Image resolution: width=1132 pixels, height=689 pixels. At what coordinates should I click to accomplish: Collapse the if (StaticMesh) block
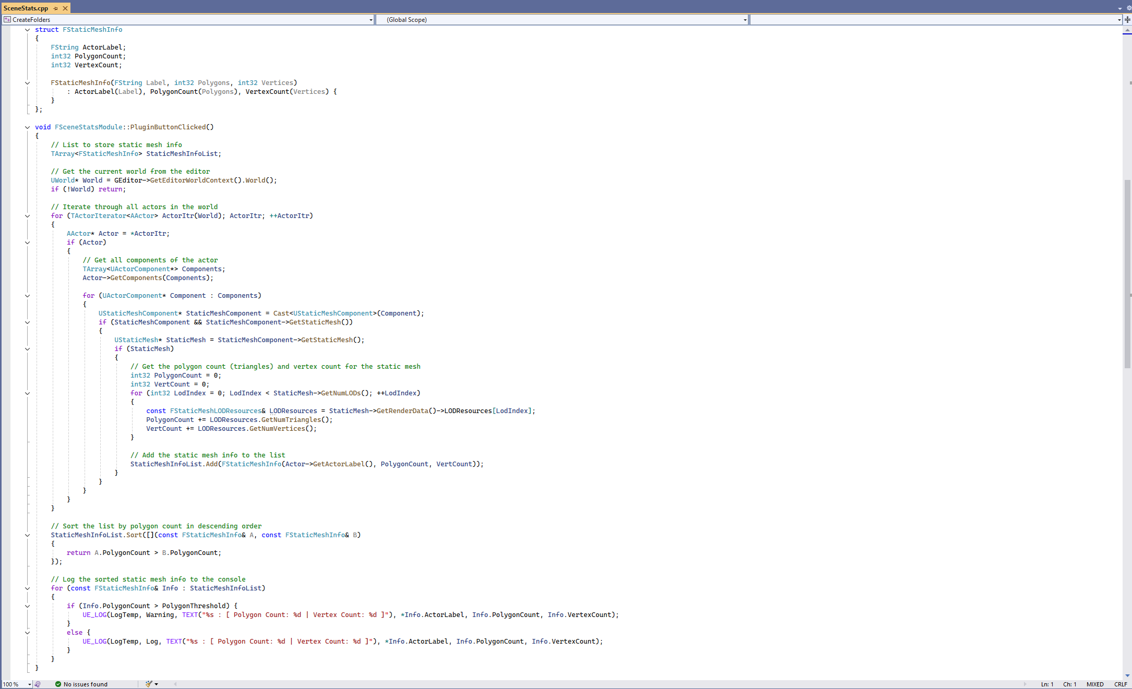[x=28, y=349]
